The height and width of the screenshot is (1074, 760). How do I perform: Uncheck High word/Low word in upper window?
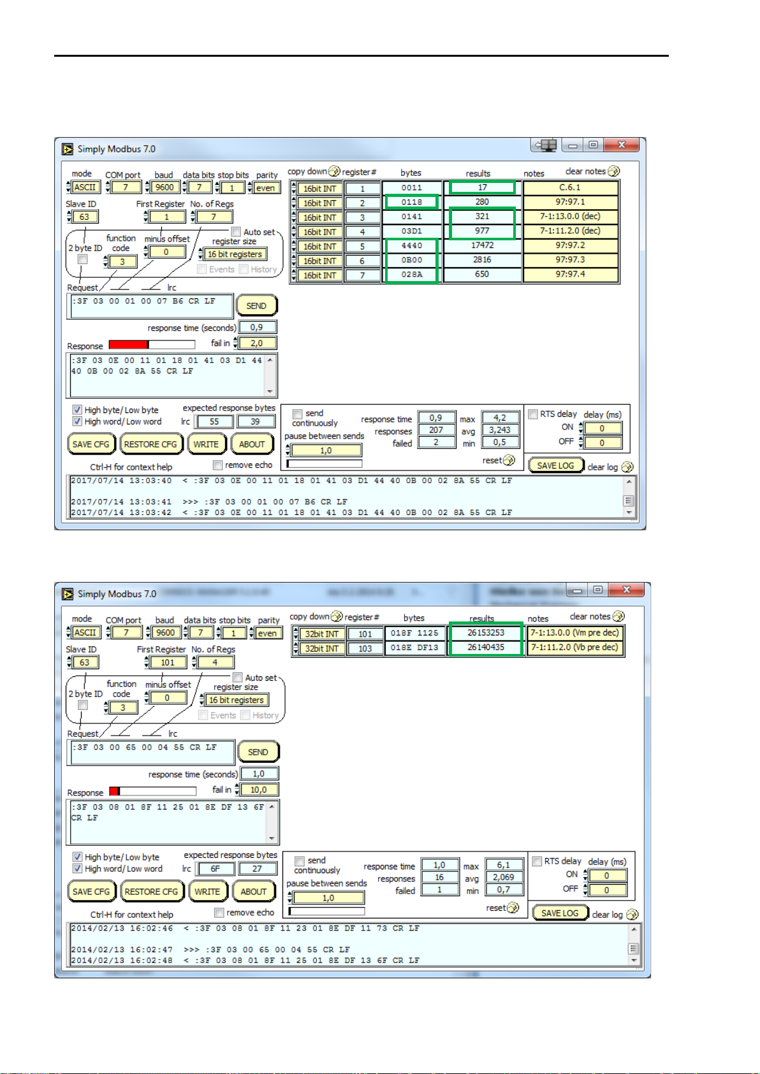click(77, 421)
